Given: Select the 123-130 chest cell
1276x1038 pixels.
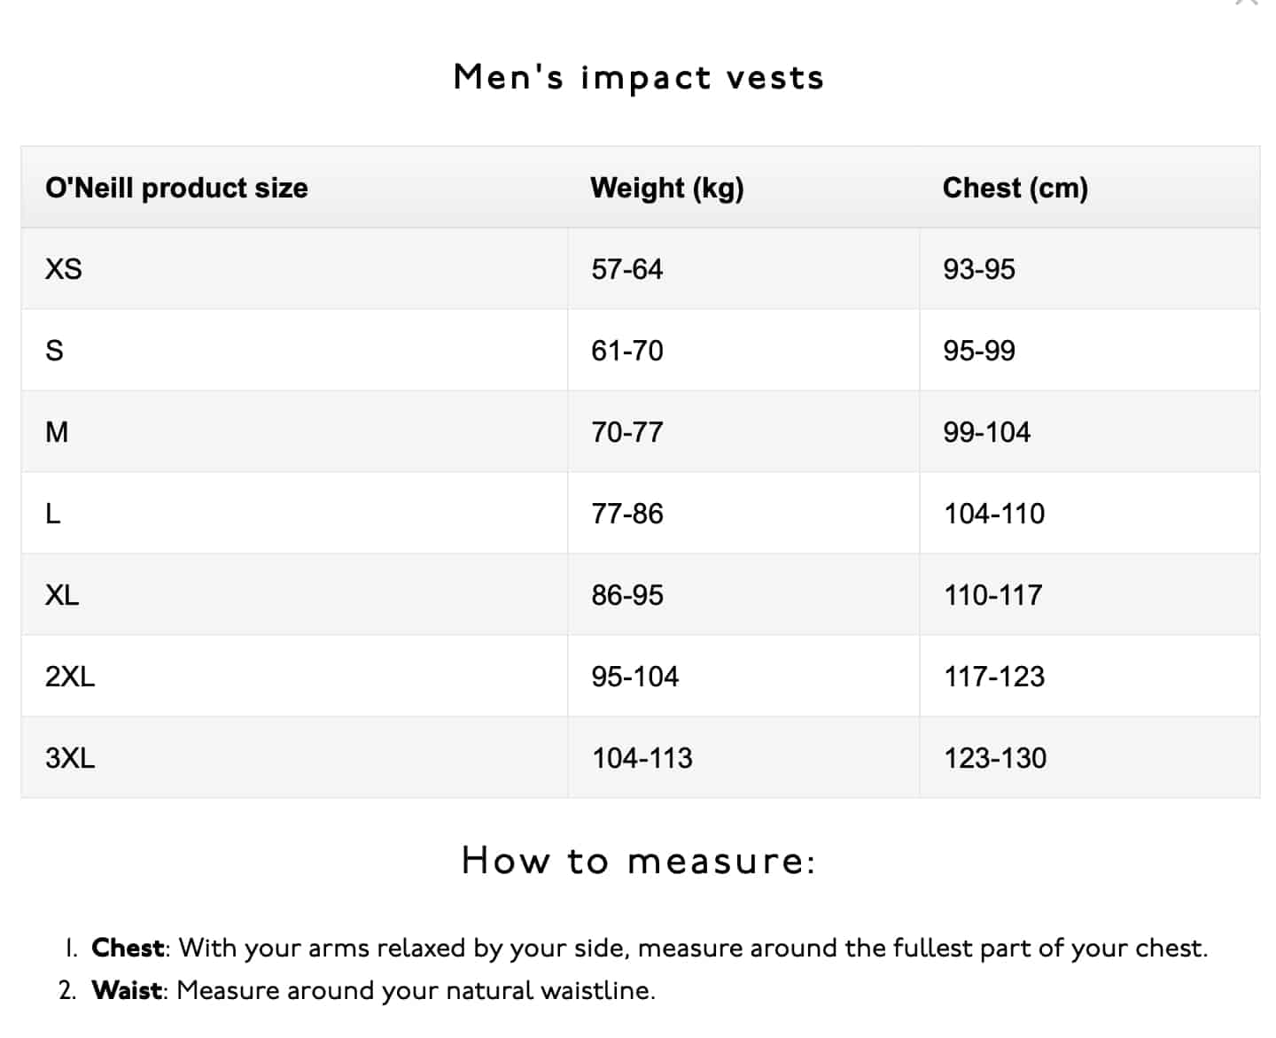Looking at the screenshot, I should click(x=995, y=758).
